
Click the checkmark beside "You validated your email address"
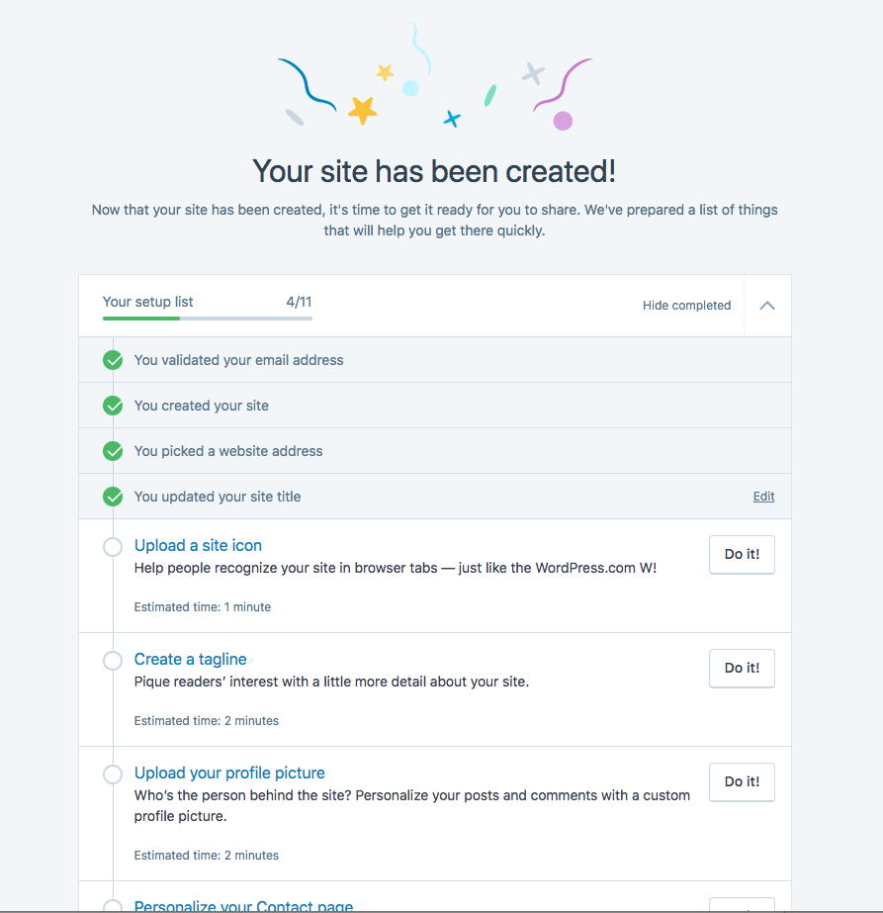tap(112, 359)
